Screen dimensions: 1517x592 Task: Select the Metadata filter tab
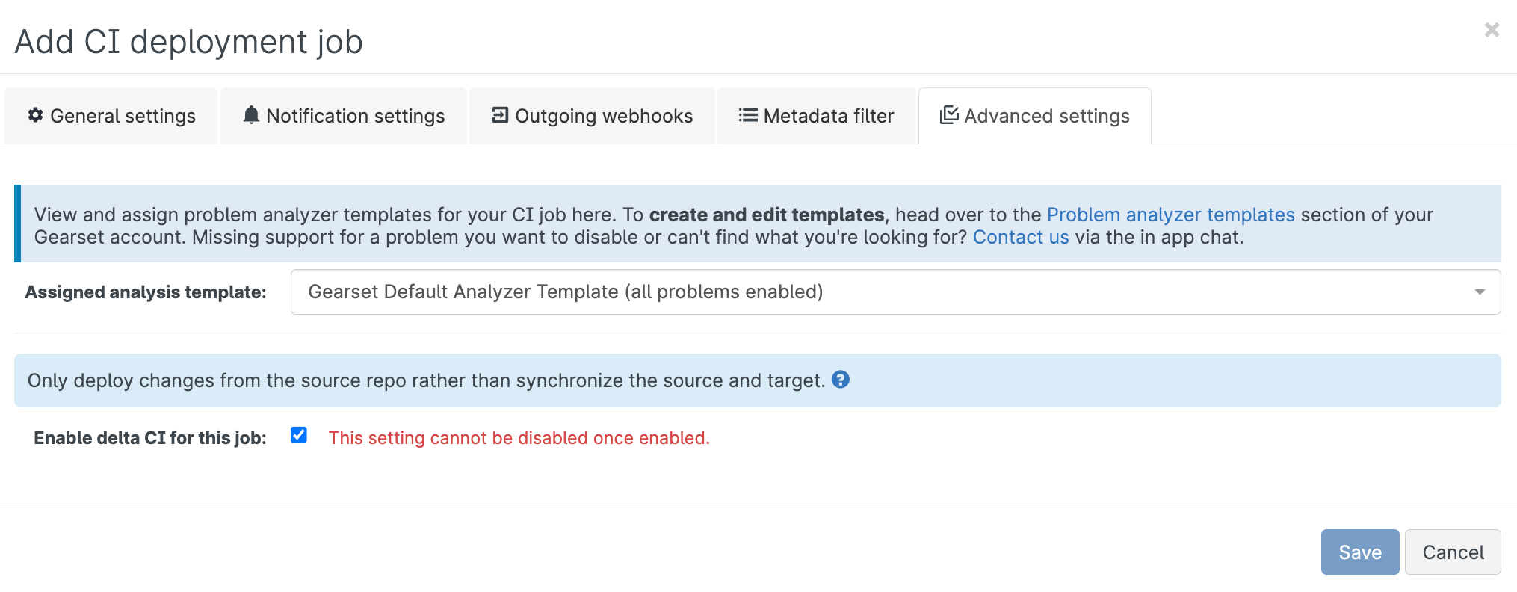click(828, 116)
